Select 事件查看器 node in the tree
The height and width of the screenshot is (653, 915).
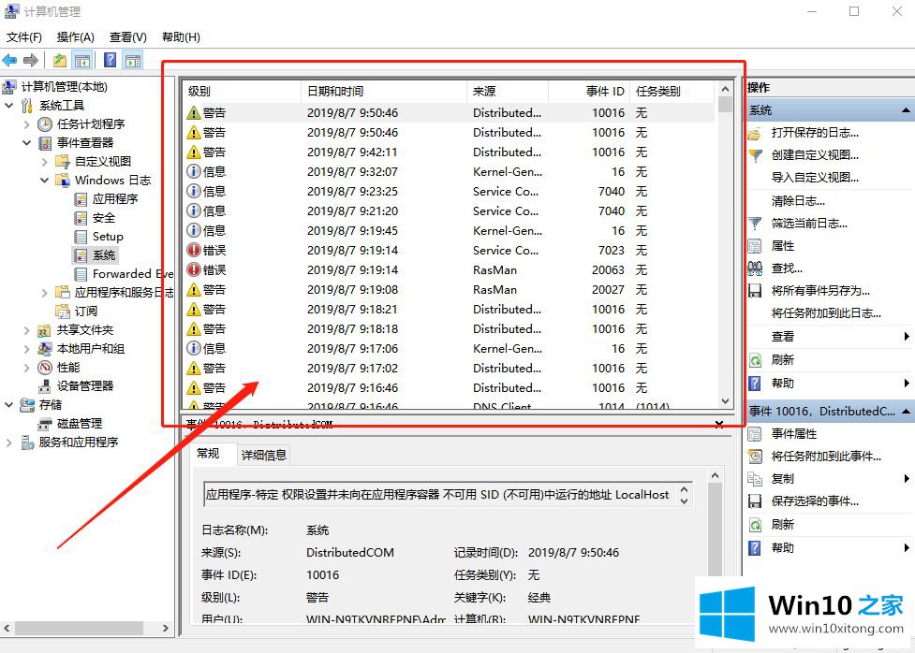[x=85, y=143]
